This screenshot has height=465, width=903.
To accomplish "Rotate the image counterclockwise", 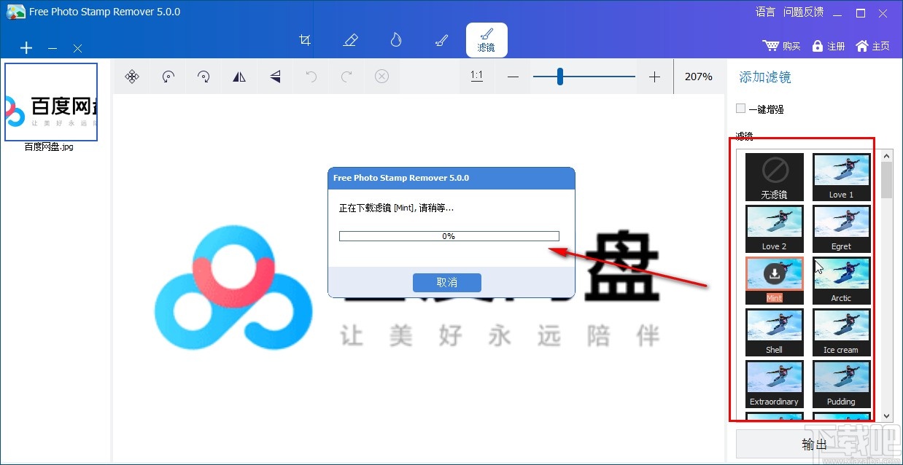I will coord(167,76).
